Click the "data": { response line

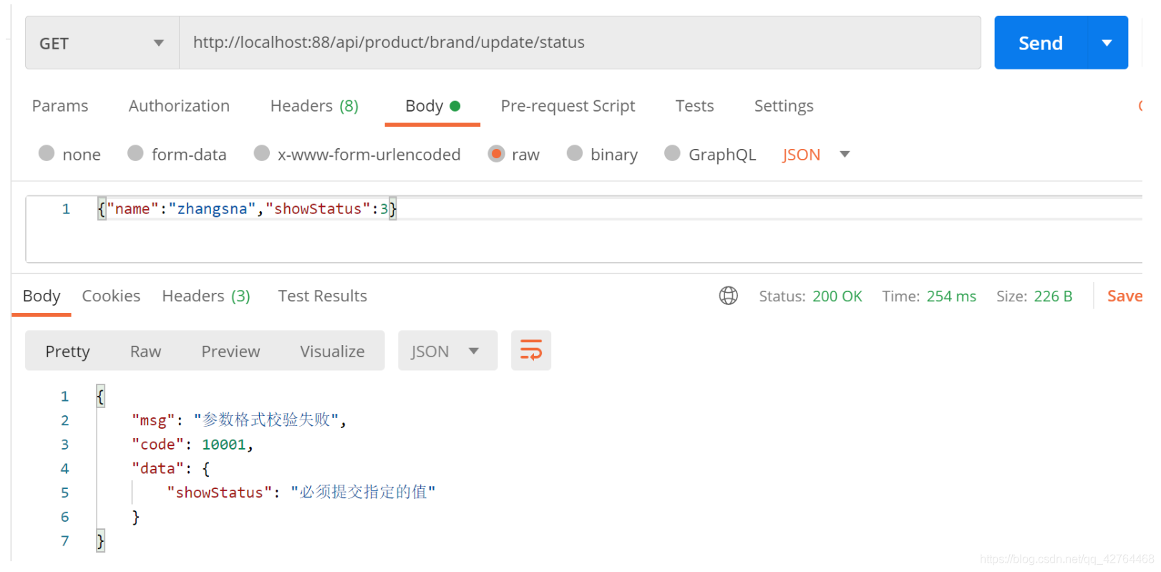point(171,469)
